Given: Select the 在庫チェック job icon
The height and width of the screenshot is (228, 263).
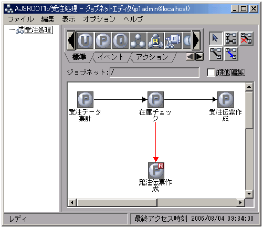Looking at the screenshot, I should coord(155,99).
